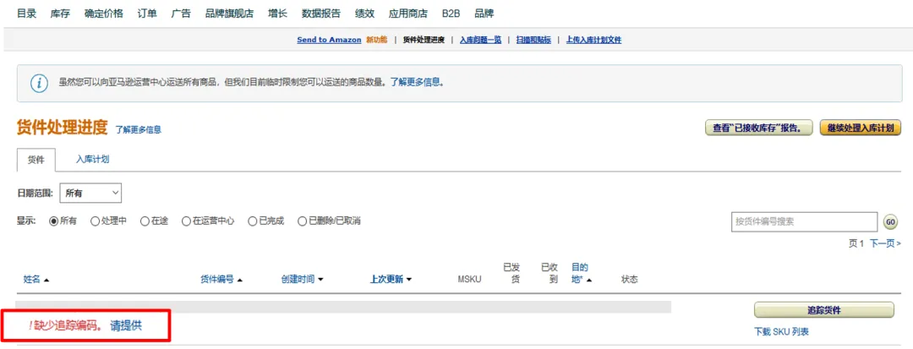Open the 应用商店 menu
913x349 pixels.
coord(408,14)
